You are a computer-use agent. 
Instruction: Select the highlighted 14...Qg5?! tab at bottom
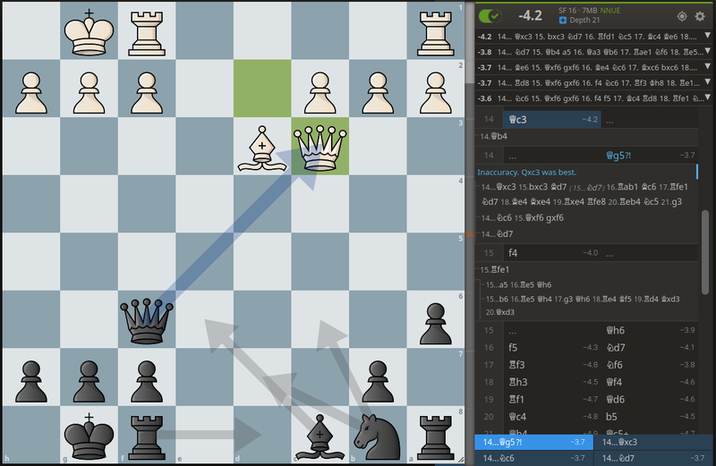click(x=533, y=442)
